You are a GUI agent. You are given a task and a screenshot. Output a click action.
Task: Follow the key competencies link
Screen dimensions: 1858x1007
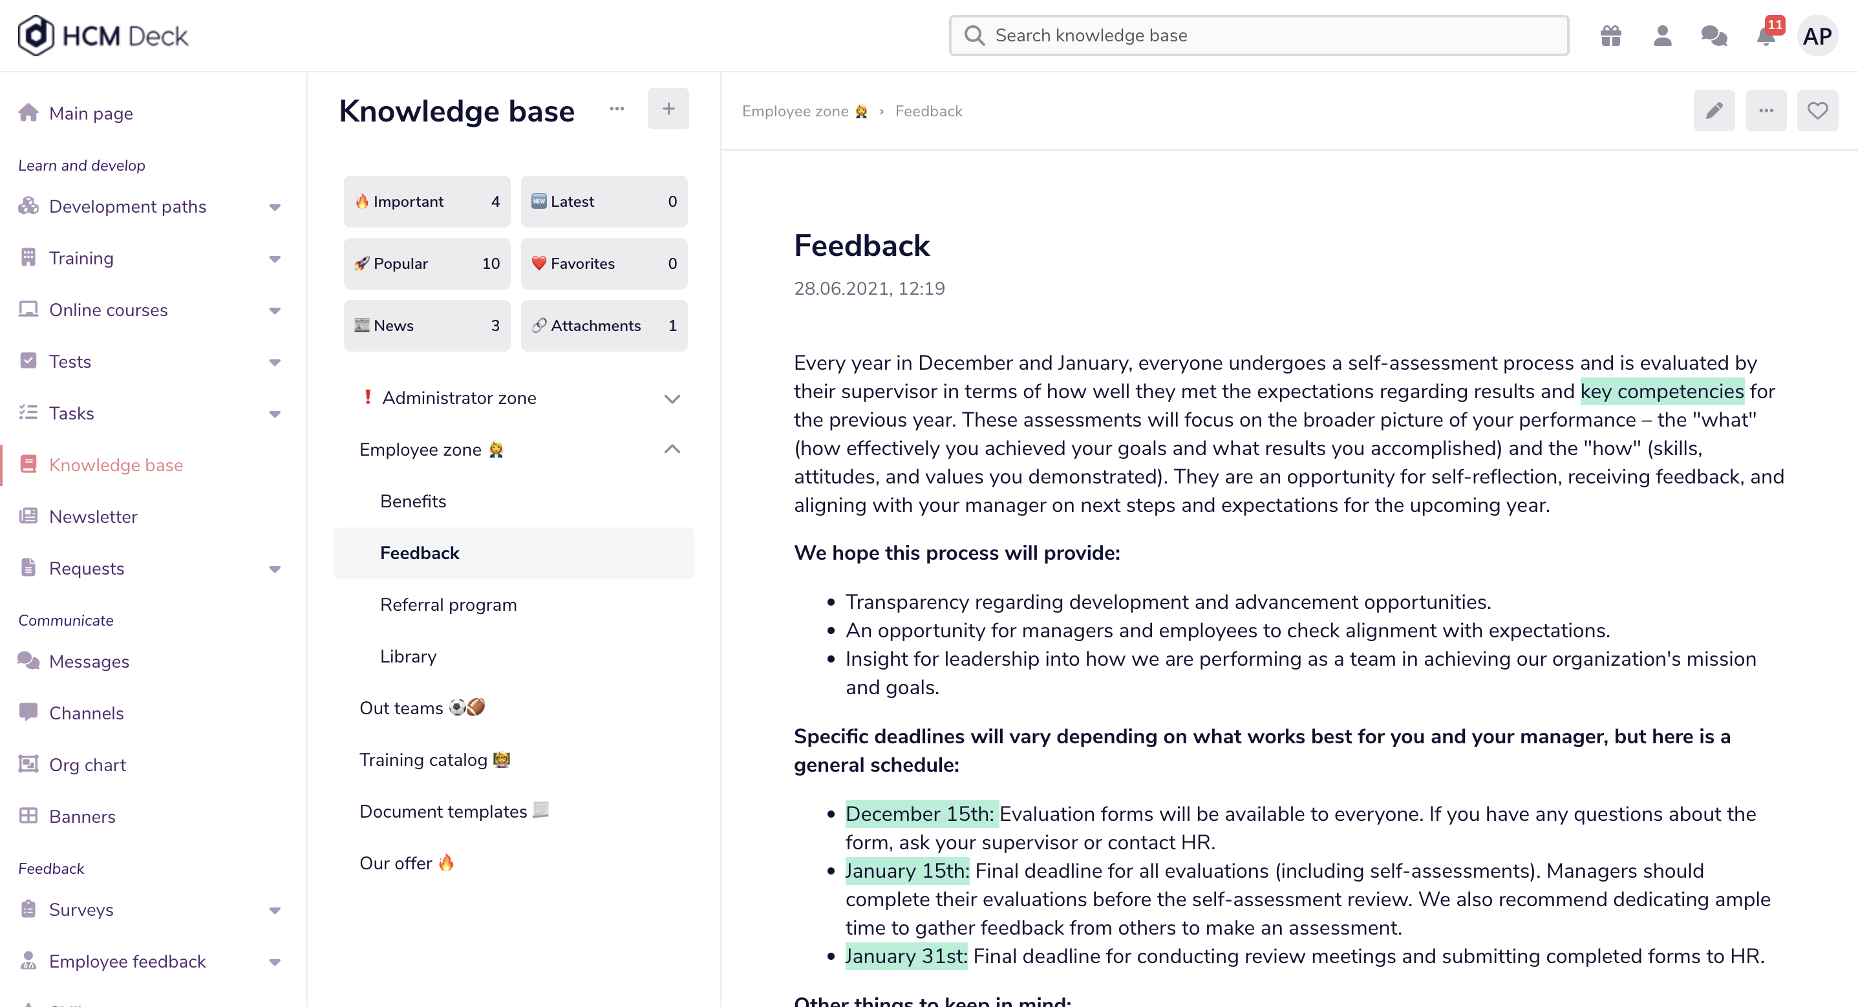pos(1662,392)
